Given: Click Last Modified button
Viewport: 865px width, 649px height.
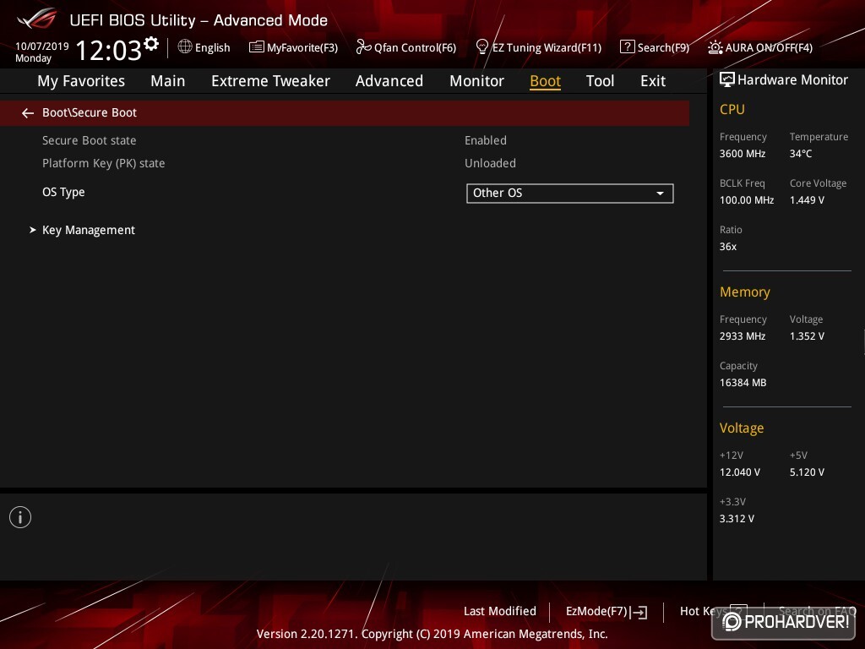Looking at the screenshot, I should 500,611.
